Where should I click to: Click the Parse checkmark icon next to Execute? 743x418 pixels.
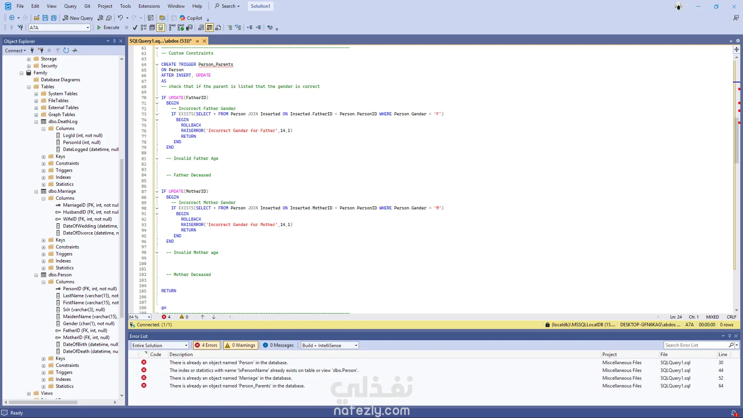click(x=135, y=27)
